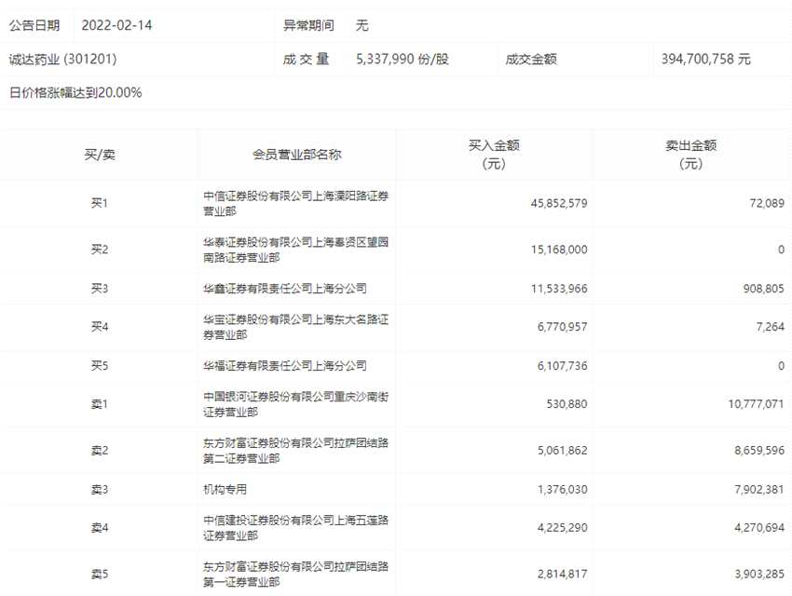Click the stock name 诚达药业 (301201)
This screenshot has height=596, width=792.
(x=62, y=59)
